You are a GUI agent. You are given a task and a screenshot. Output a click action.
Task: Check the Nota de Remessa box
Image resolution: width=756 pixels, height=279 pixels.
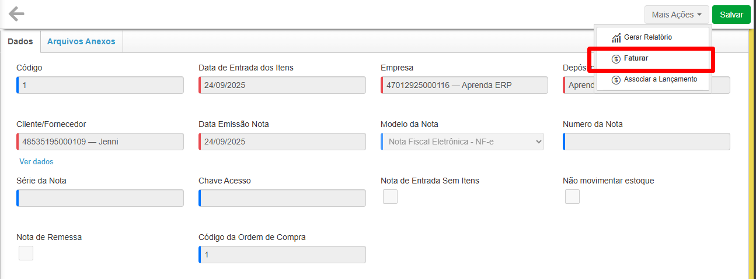pyautogui.click(x=26, y=253)
